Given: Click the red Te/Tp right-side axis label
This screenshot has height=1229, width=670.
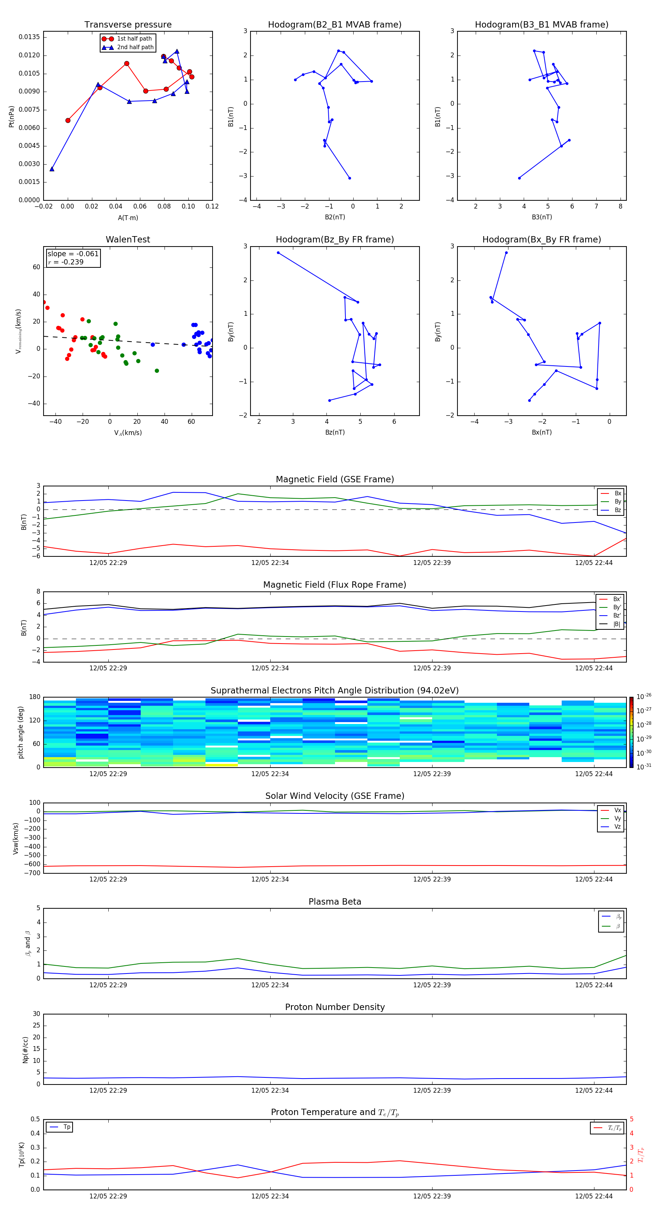Looking at the screenshot, I should 641,1155.
